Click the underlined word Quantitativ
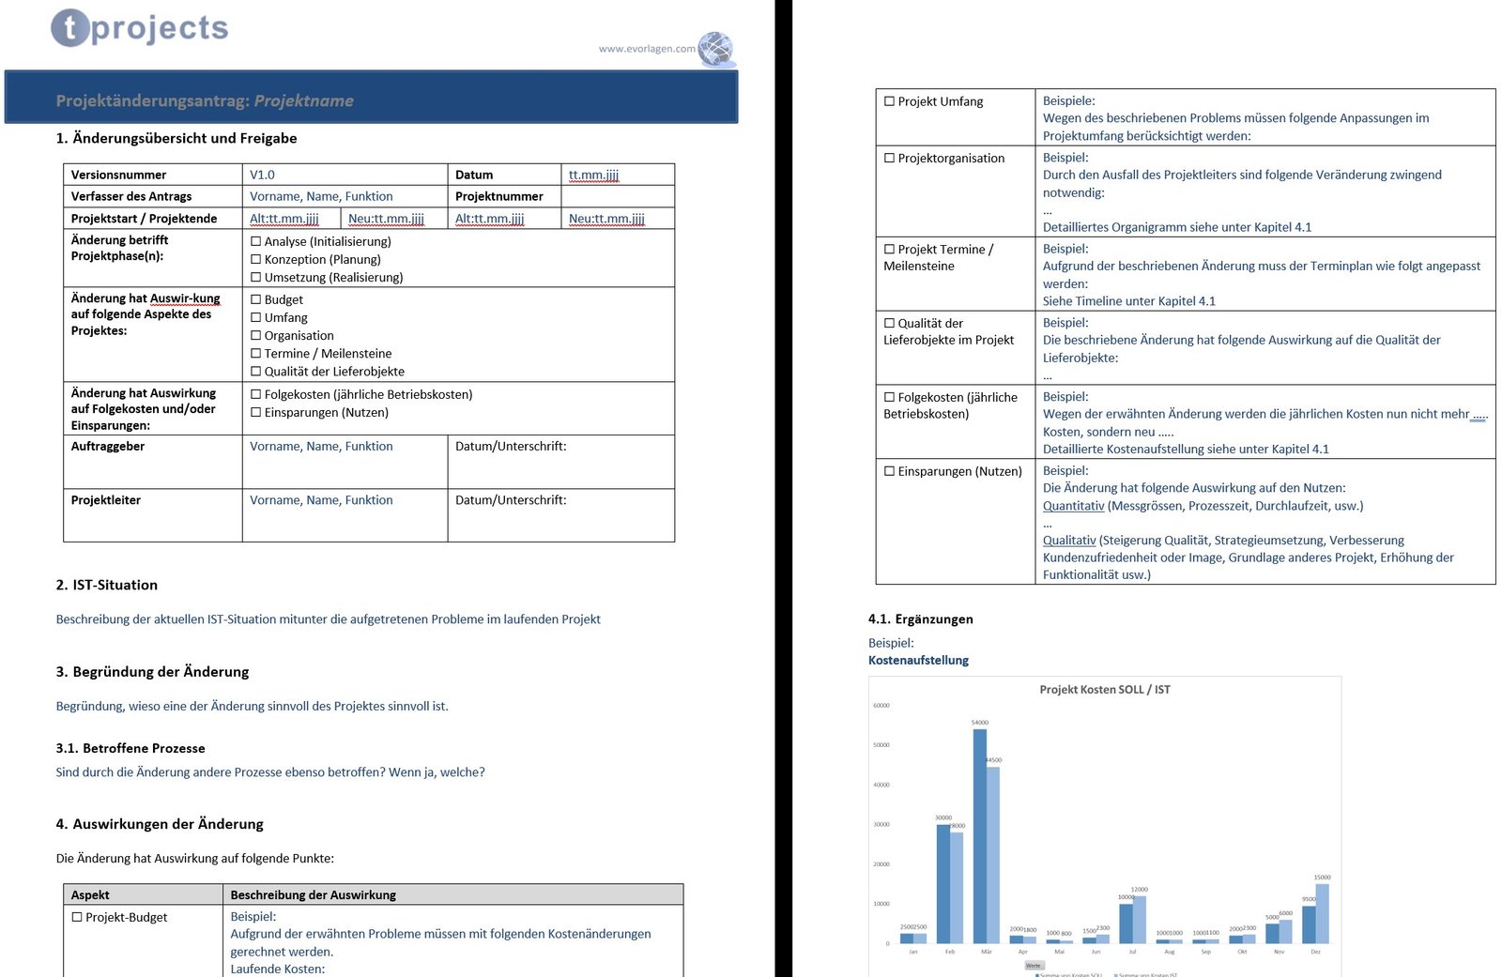The width and height of the screenshot is (1502, 977). tap(1074, 506)
